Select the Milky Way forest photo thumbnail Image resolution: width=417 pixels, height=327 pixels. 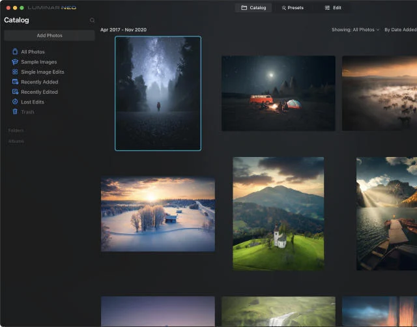[158, 93]
